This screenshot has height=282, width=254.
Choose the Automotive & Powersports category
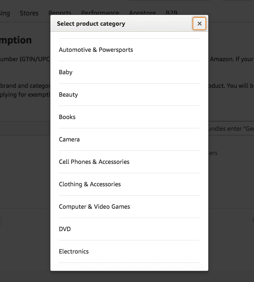[129, 50]
